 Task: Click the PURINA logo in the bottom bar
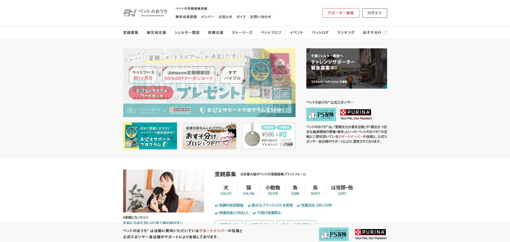371,234
